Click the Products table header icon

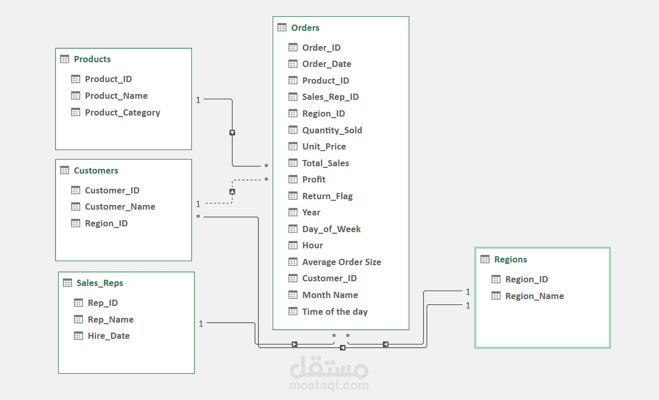point(65,59)
